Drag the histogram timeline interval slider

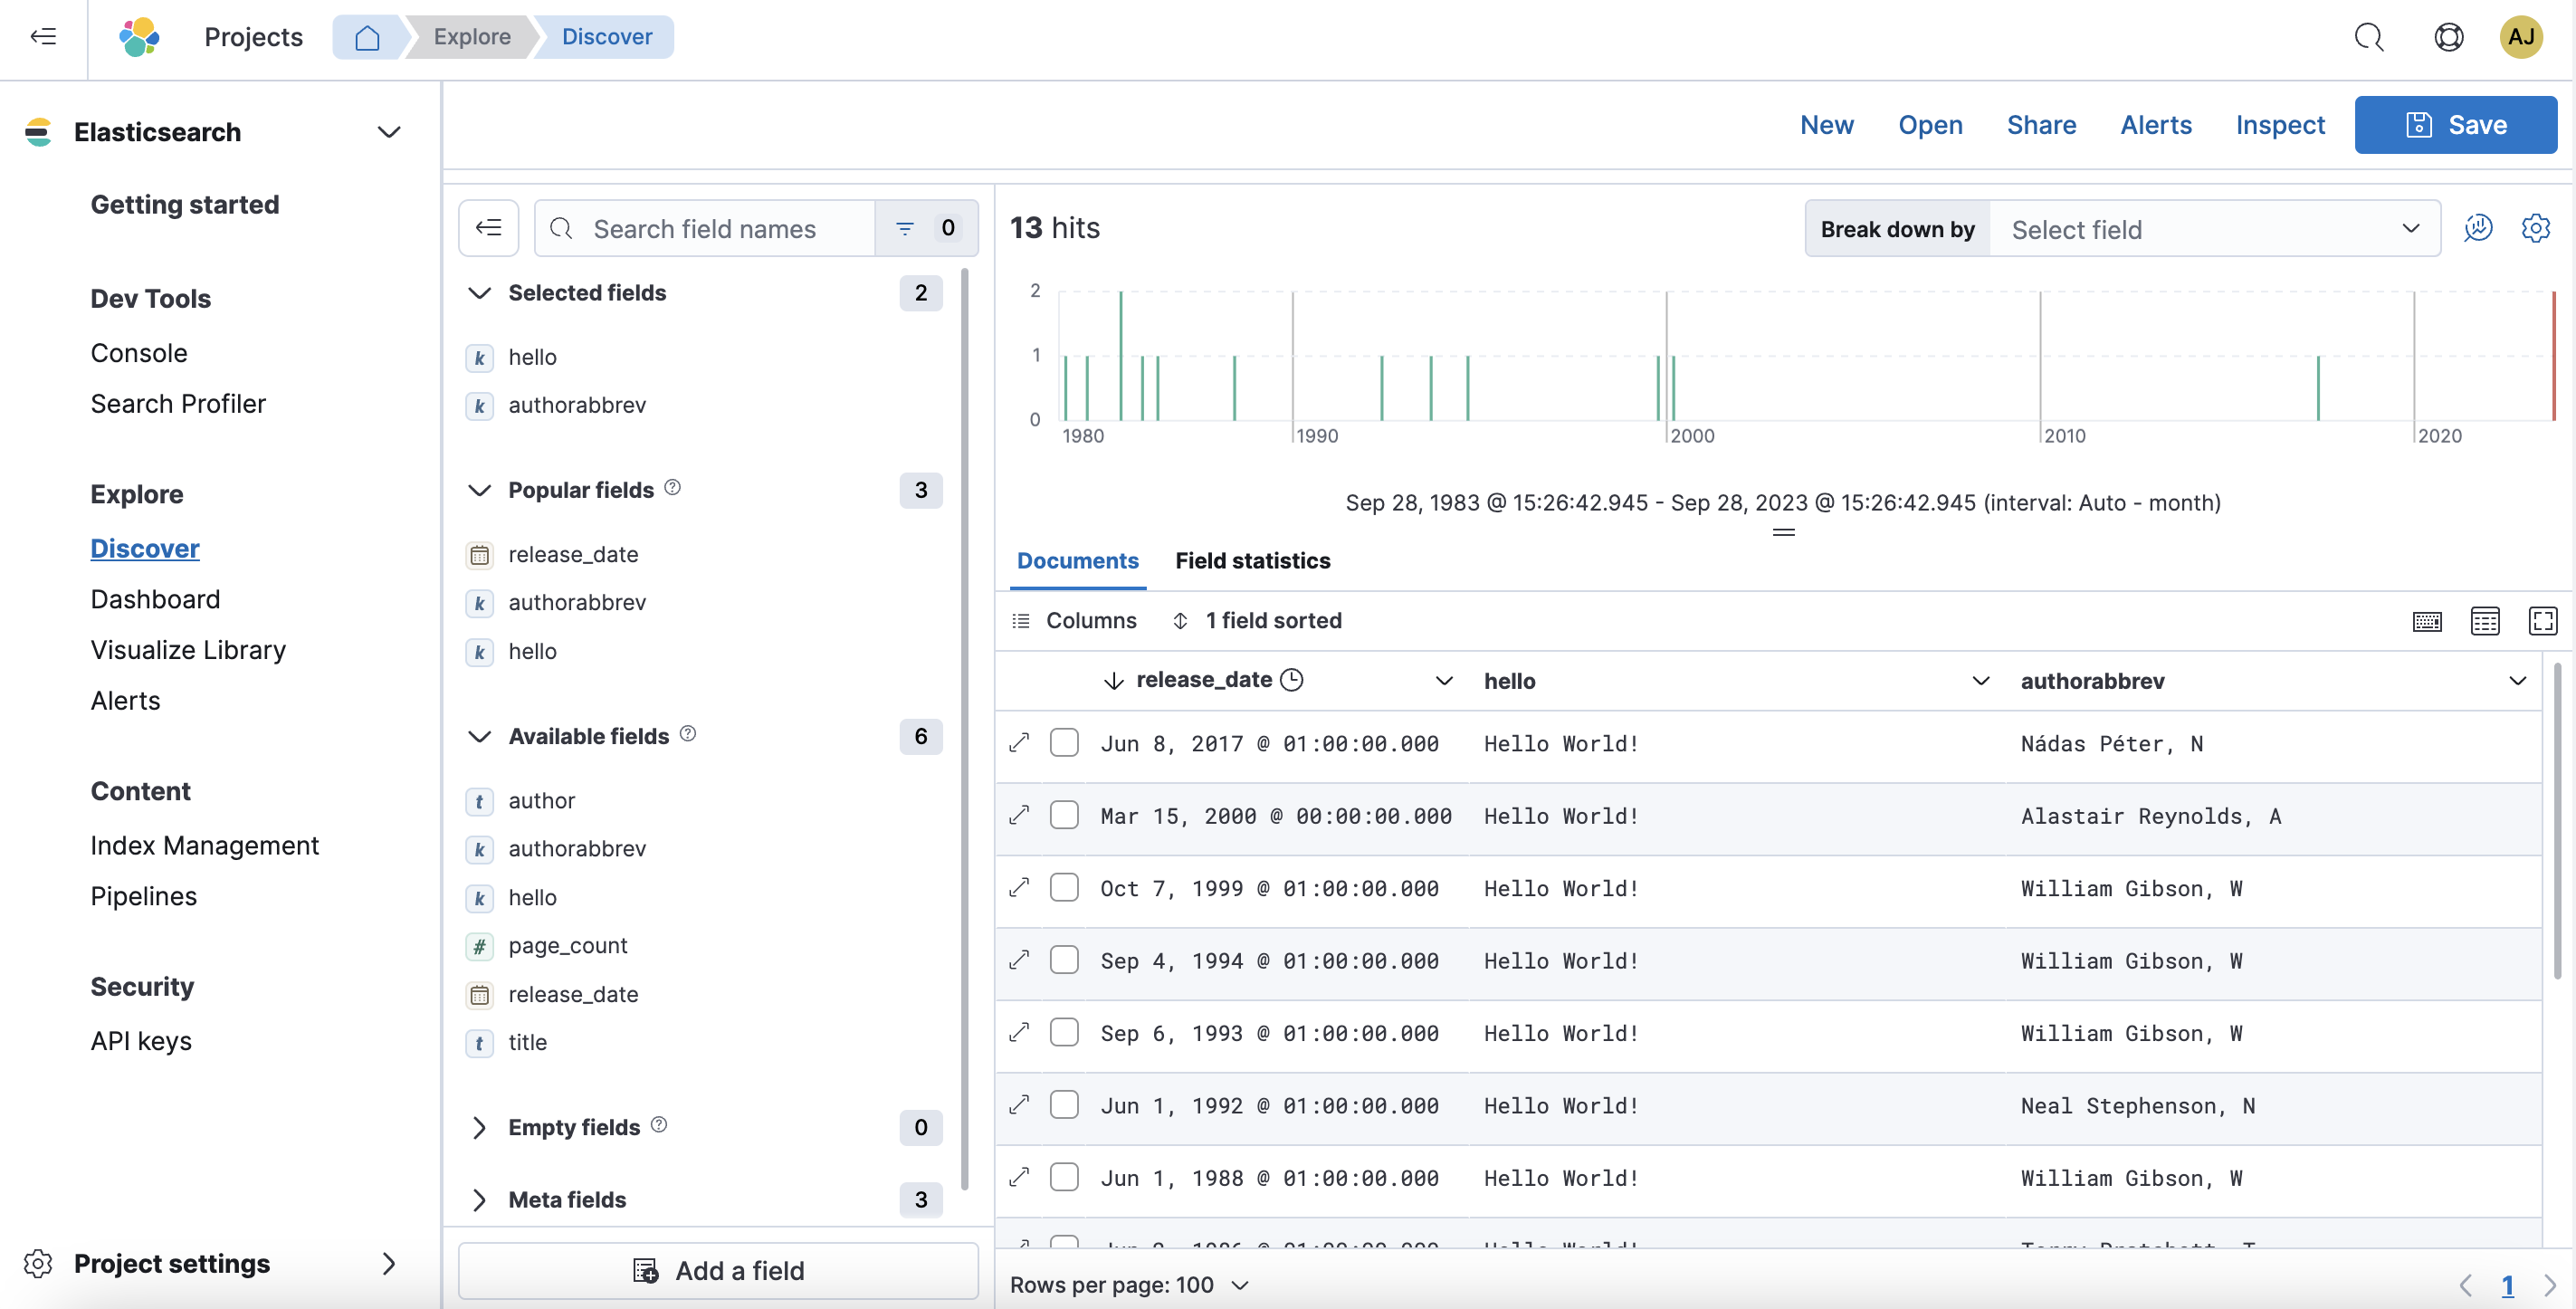pyautogui.click(x=1783, y=531)
